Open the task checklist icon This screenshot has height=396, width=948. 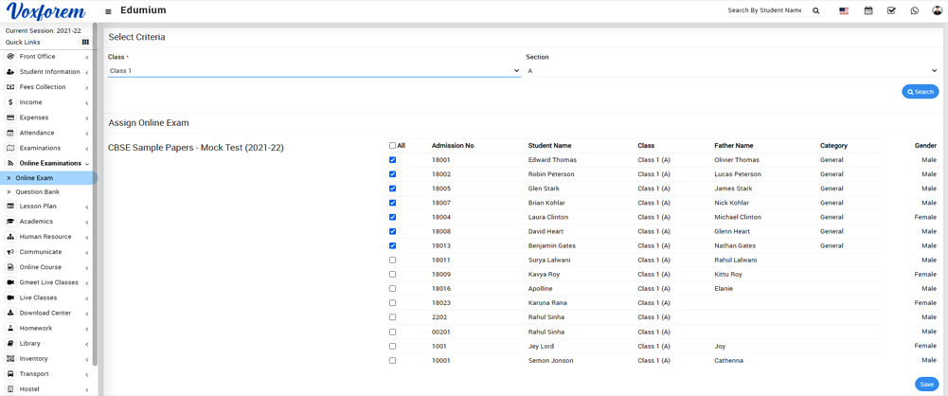click(891, 11)
